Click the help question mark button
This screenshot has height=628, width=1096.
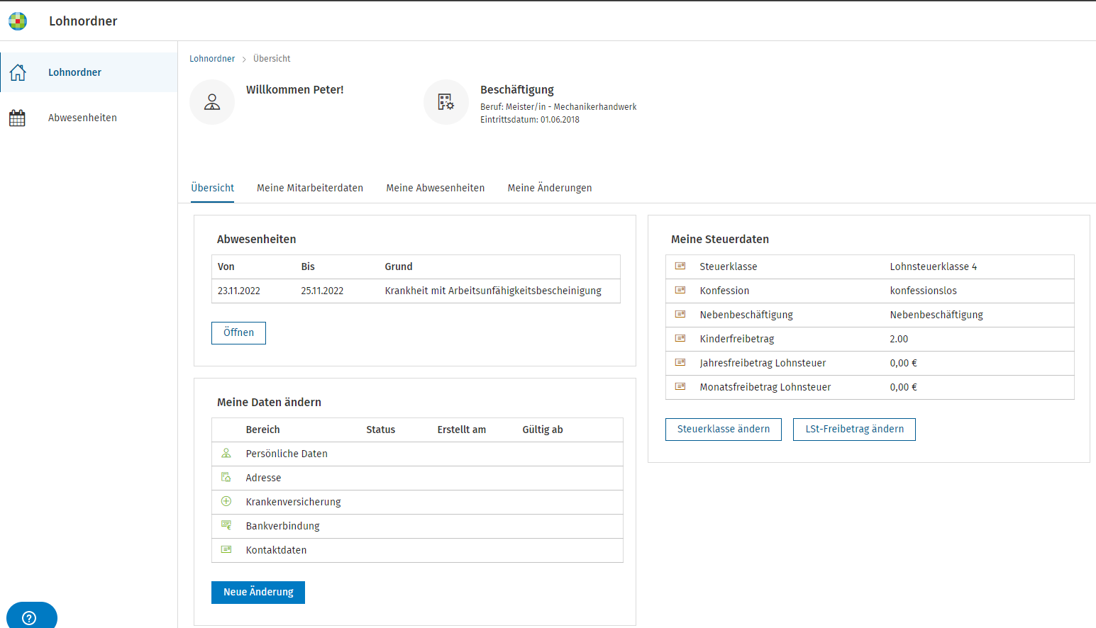click(x=29, y=617)
